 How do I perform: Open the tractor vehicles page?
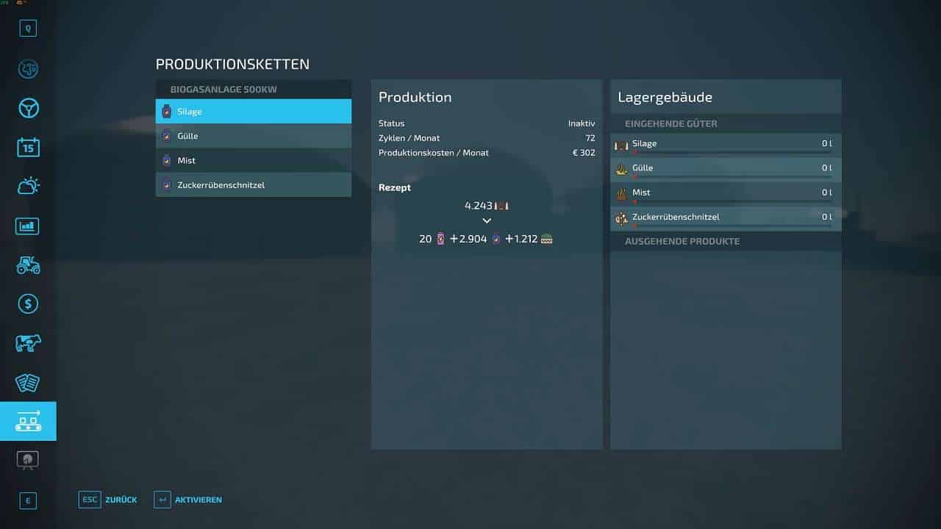(28, 264)
